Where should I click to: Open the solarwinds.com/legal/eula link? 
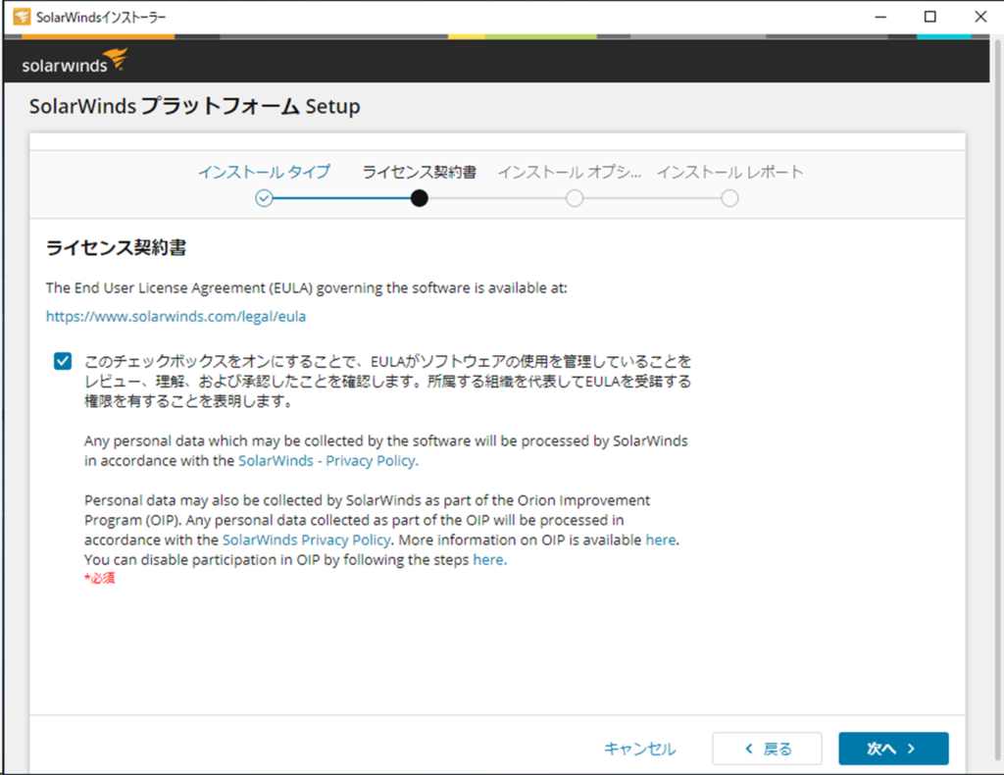click(176, 317)
